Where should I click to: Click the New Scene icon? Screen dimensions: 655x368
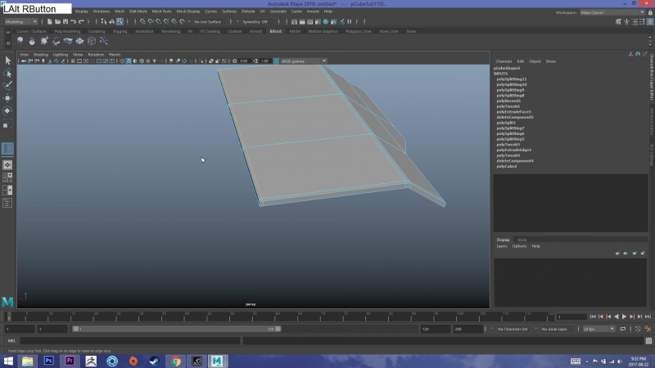point(49,22)
